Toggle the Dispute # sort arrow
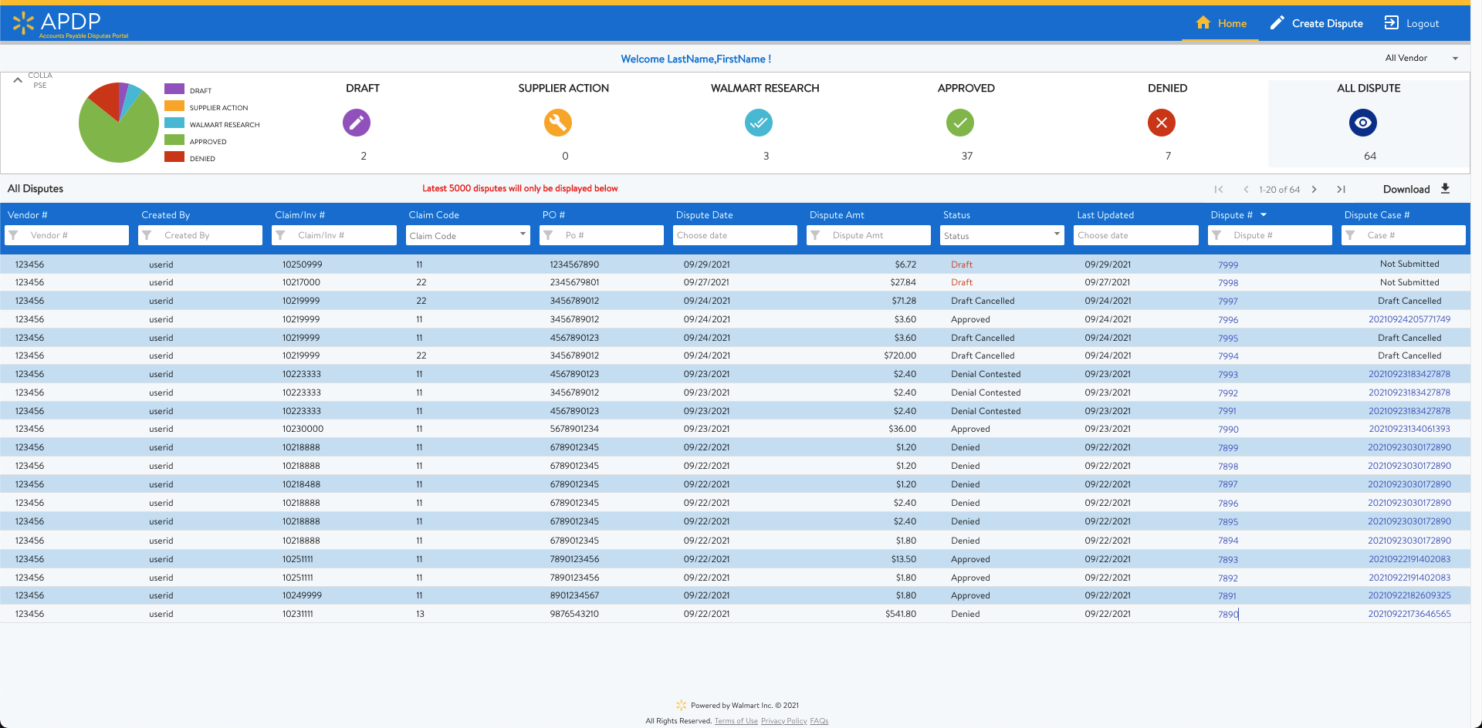 click(x=1264, y=215)
